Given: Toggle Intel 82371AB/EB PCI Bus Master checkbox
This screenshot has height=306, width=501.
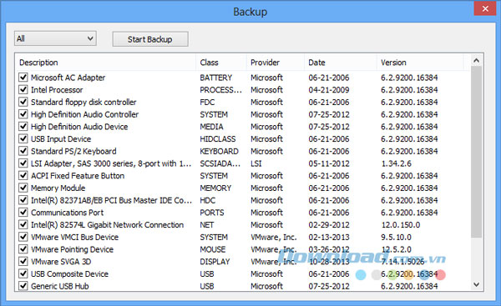Looking at the screenshot, I should pyautogui.click(x=23, y=200).
